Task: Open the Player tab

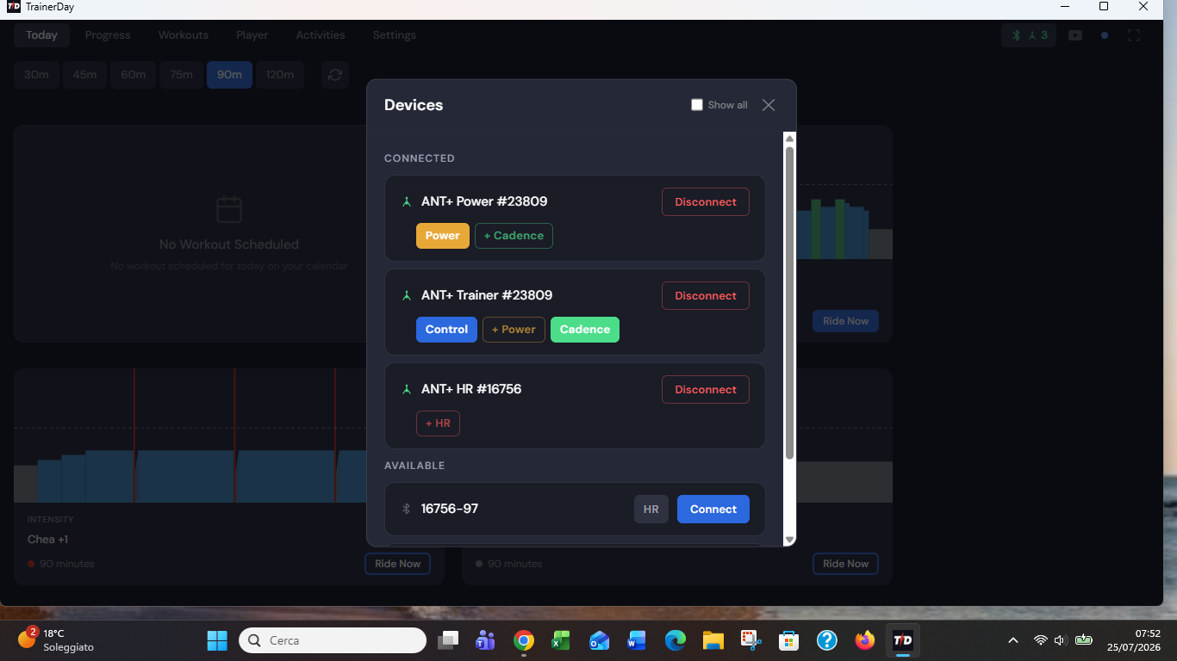Action: [x=252, y=35]
